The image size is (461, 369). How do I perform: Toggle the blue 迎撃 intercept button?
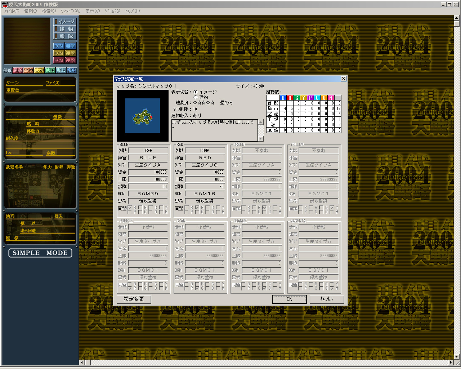(x=71, y=46)
